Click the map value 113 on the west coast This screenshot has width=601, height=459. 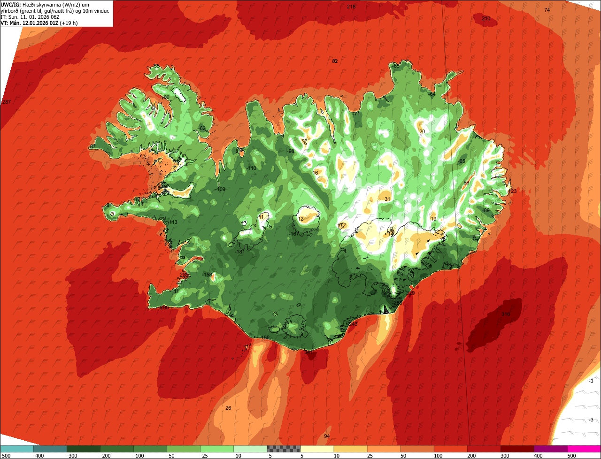tap(173, 222)
